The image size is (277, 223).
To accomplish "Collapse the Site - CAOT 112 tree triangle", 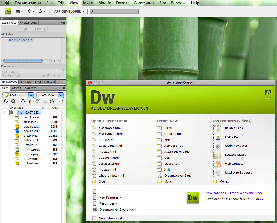I will 5,112.
